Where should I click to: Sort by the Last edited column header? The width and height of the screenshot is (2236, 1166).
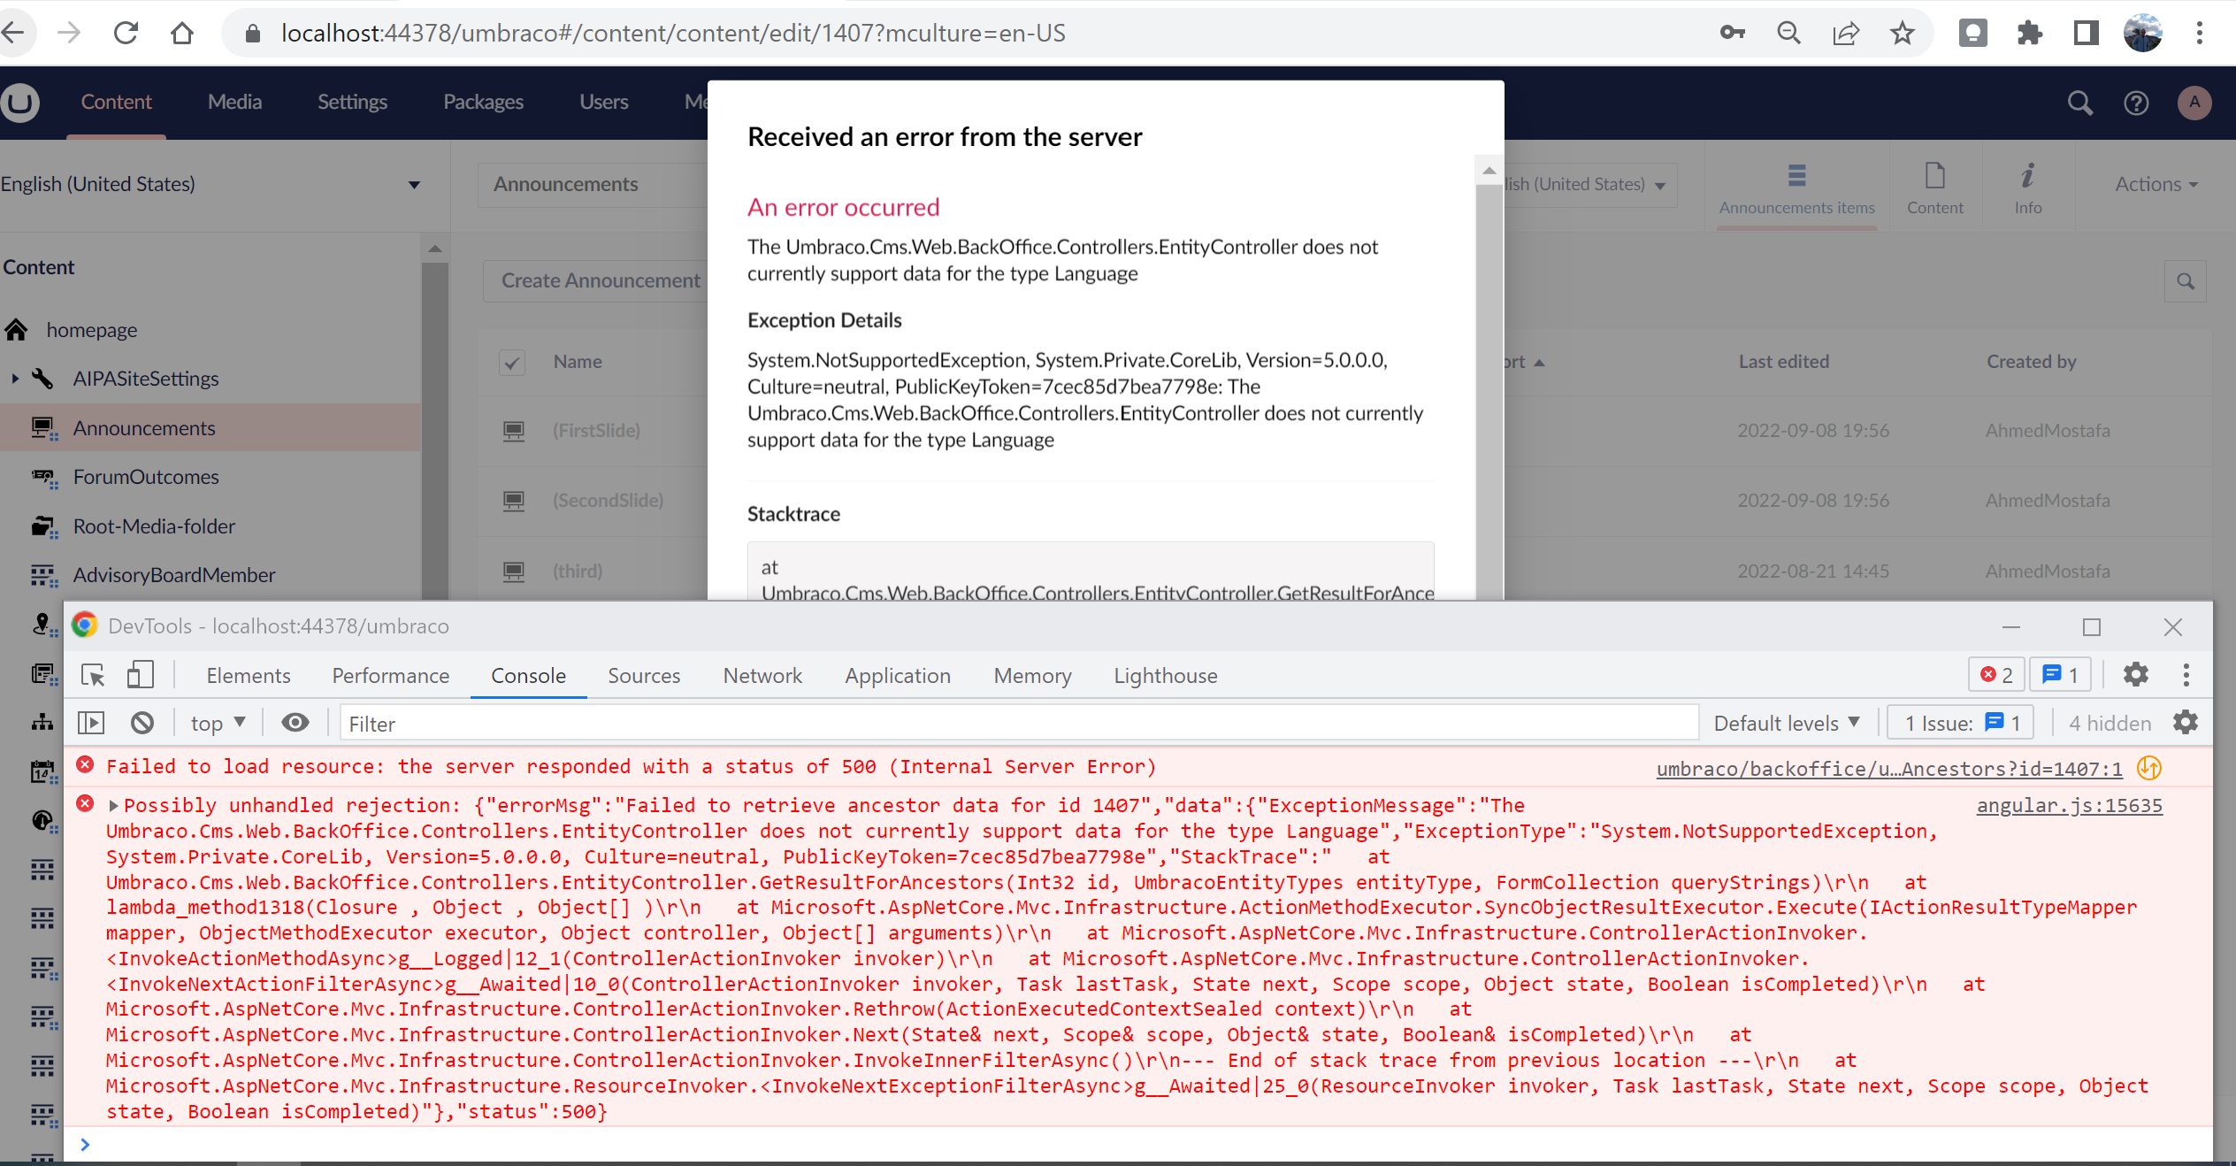1783,361
